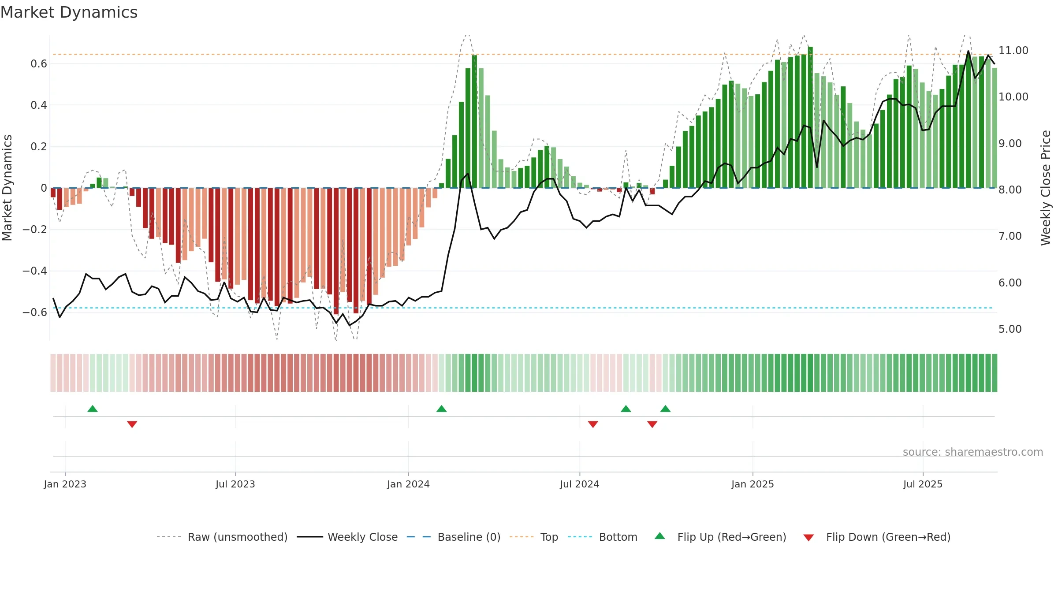
Task: Click the 5.00 price axis label
Action: click(1010, 329)
